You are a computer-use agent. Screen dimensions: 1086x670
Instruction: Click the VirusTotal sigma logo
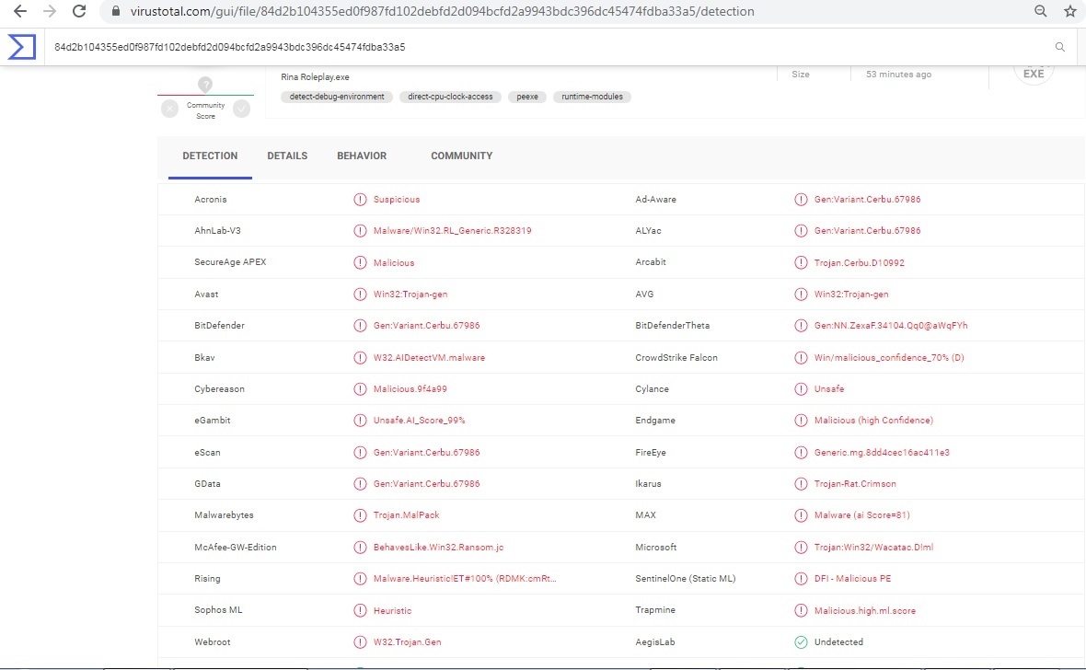21,47
